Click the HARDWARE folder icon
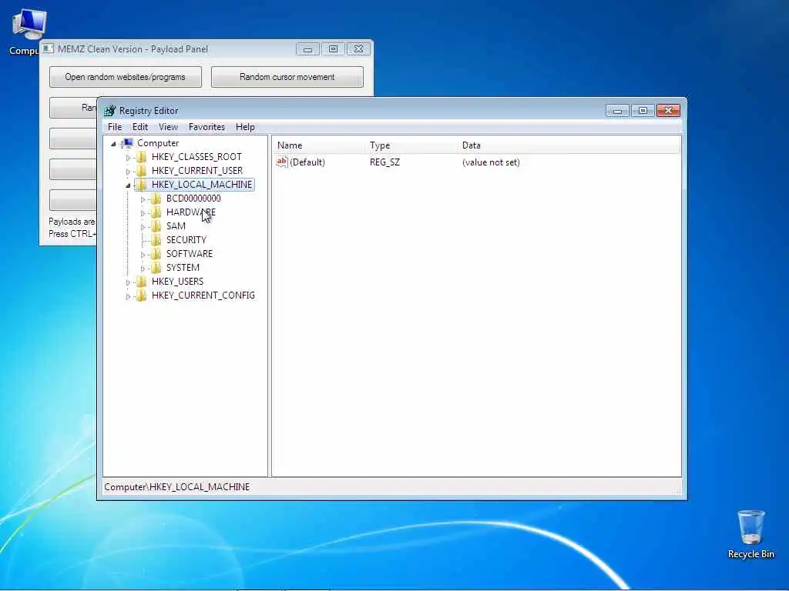 point(156,212)
